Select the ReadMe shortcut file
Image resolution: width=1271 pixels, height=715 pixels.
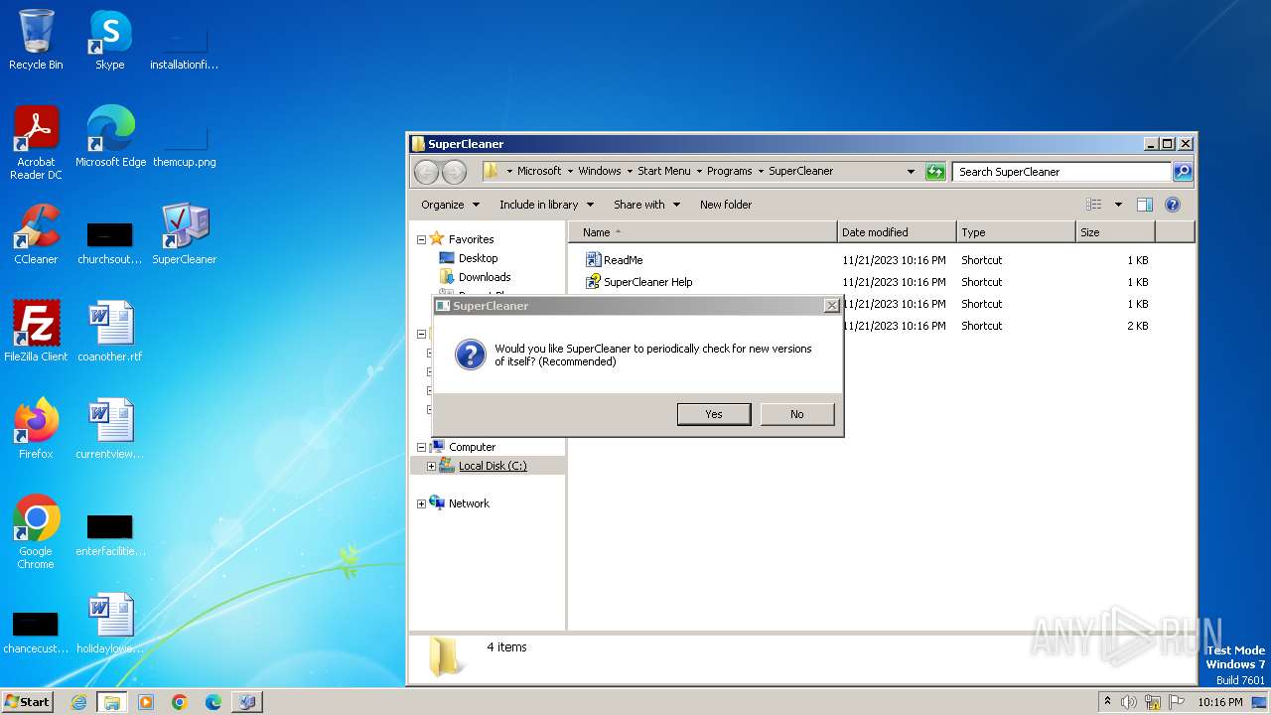614,260
